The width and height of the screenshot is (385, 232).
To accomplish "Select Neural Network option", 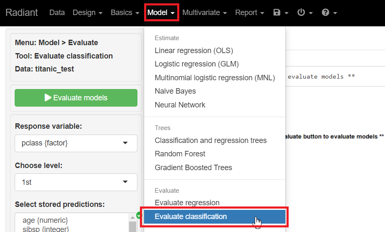I will 180,105.
